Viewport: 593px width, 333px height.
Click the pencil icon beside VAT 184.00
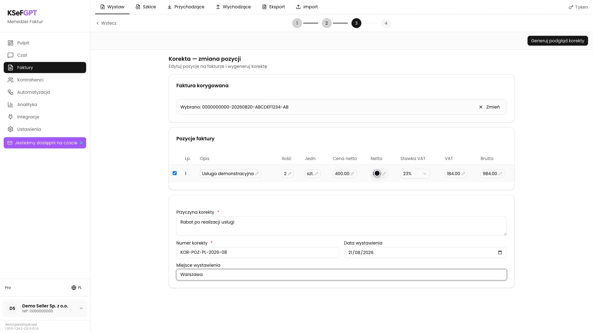[x=463, y=174]
